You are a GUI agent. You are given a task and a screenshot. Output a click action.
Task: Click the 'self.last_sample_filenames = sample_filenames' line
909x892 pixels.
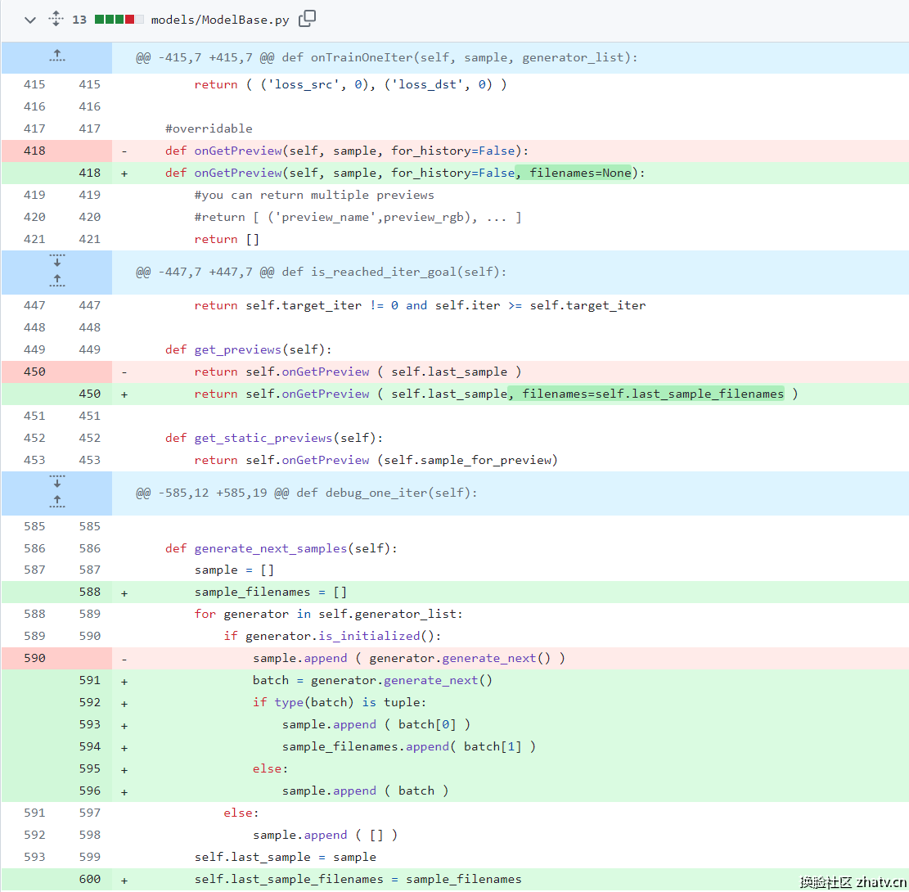pyautogui.click(x=358, y=879)
